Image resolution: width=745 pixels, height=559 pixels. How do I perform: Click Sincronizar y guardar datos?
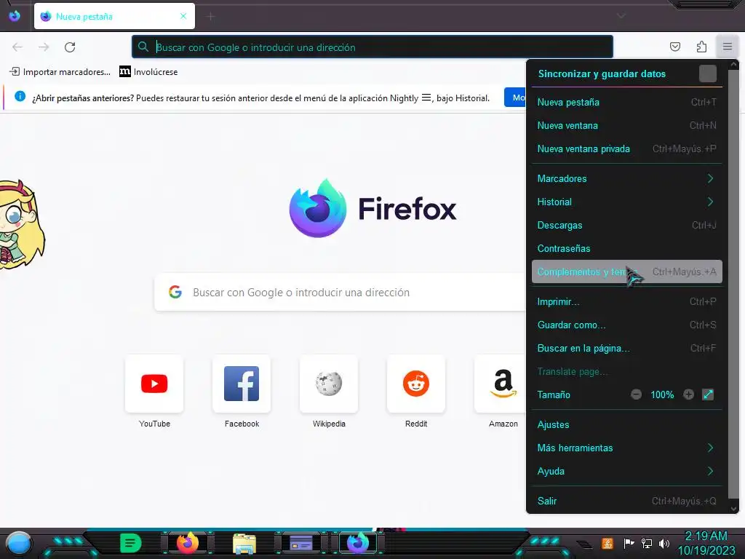click(602, 74)
